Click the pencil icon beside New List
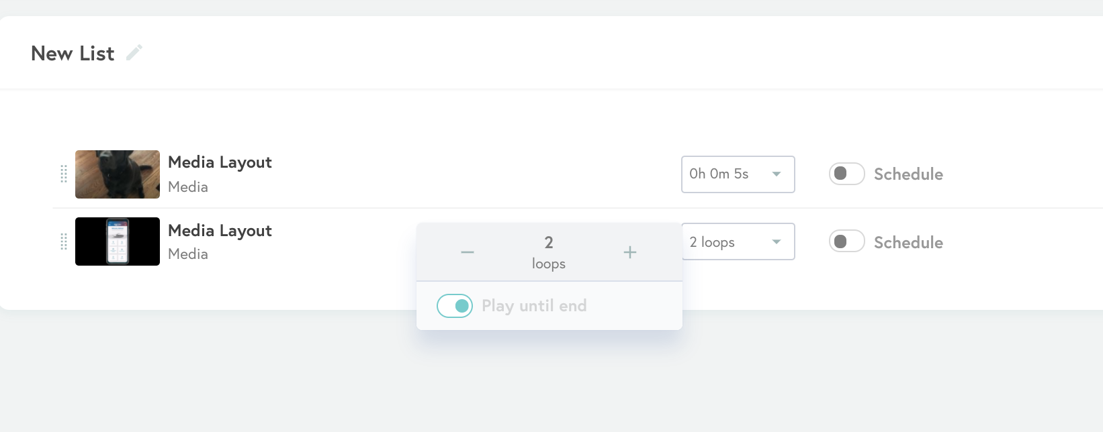Image resolution: width=1103 pixels, height=432 pixels. coord(134,52)
